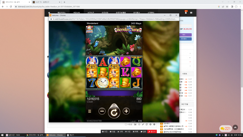Click the image attach icon in comment toolbar
The height and width of the screenshot is (137, 243).
135,124
